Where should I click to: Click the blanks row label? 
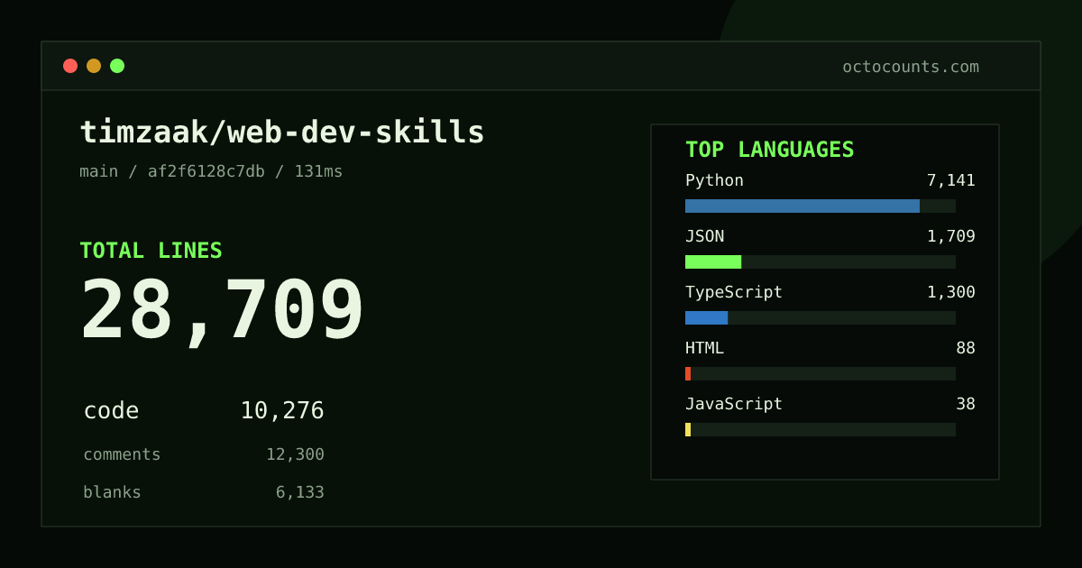tap(112, 492)
